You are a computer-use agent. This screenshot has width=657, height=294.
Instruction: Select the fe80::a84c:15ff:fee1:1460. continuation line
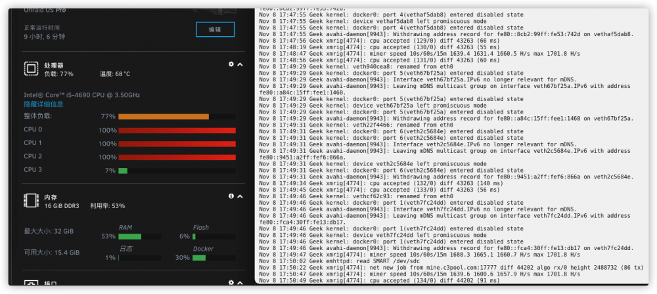302,93
